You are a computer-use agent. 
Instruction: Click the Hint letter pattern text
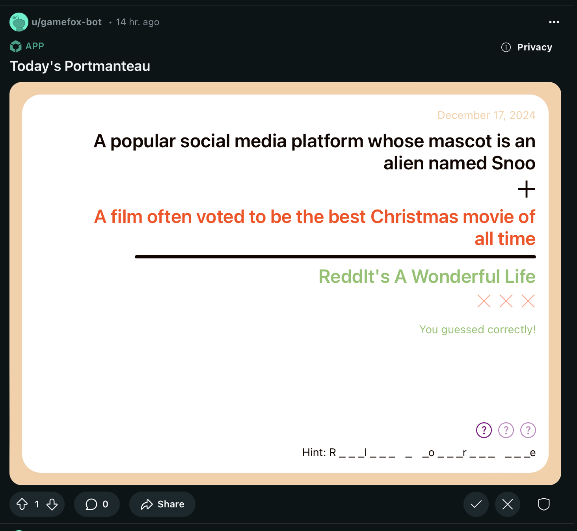pyautogui.click(x=419, y=453)
